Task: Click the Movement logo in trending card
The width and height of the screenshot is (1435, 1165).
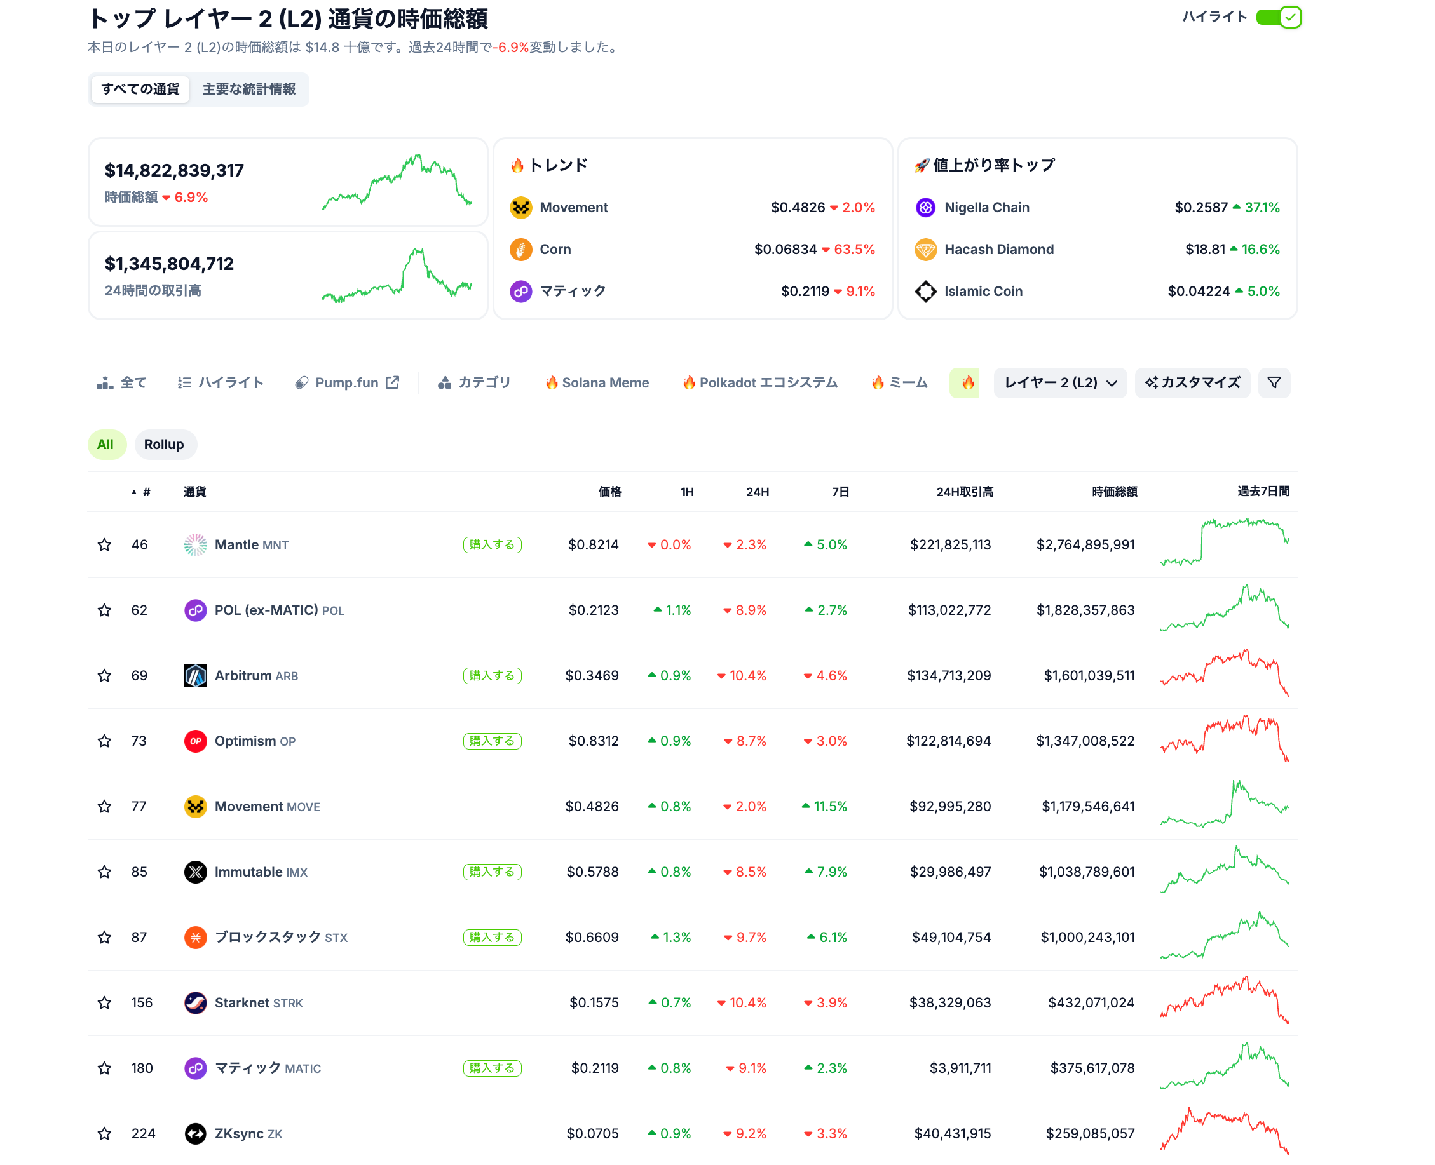Action: [x=520, y=207]
